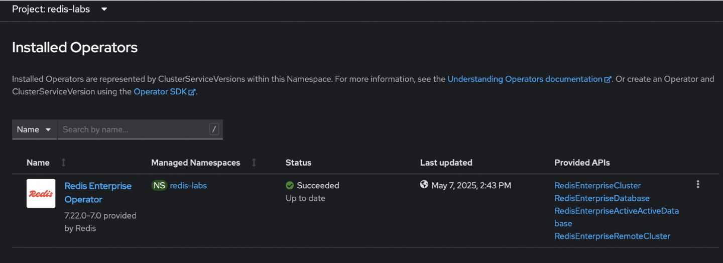Open the RedisEnterpriseActiveActiveDatabase API link
The width and height of the screenshot is (723, 263).
pyautogui.click(x=616, y=211)
